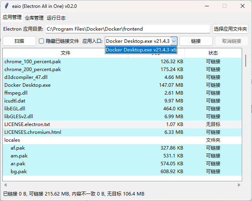Click the 1.07 KB size cell
Screen dimensions: 252x201
[175, 124]
